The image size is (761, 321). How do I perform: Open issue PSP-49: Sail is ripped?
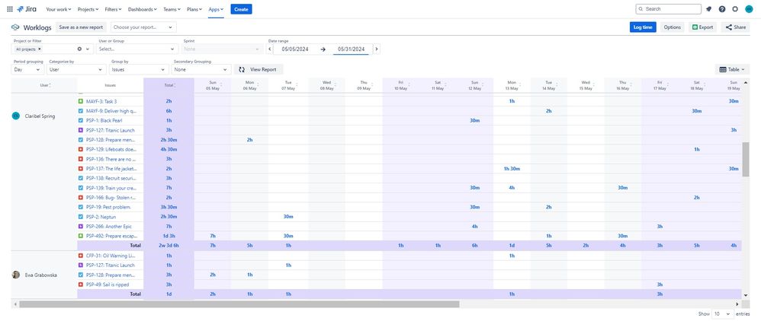[108, 284]
